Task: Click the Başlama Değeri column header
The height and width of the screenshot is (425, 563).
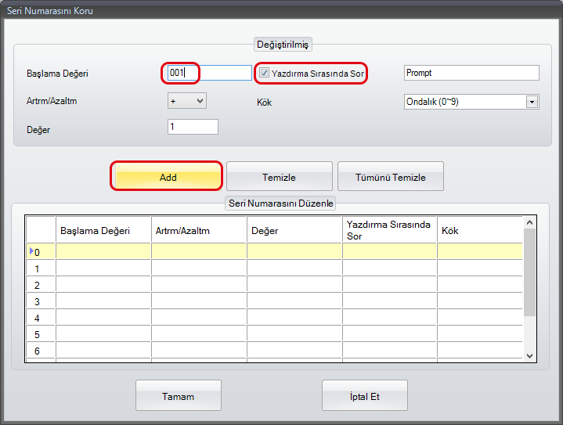Action: coord(103,231)
